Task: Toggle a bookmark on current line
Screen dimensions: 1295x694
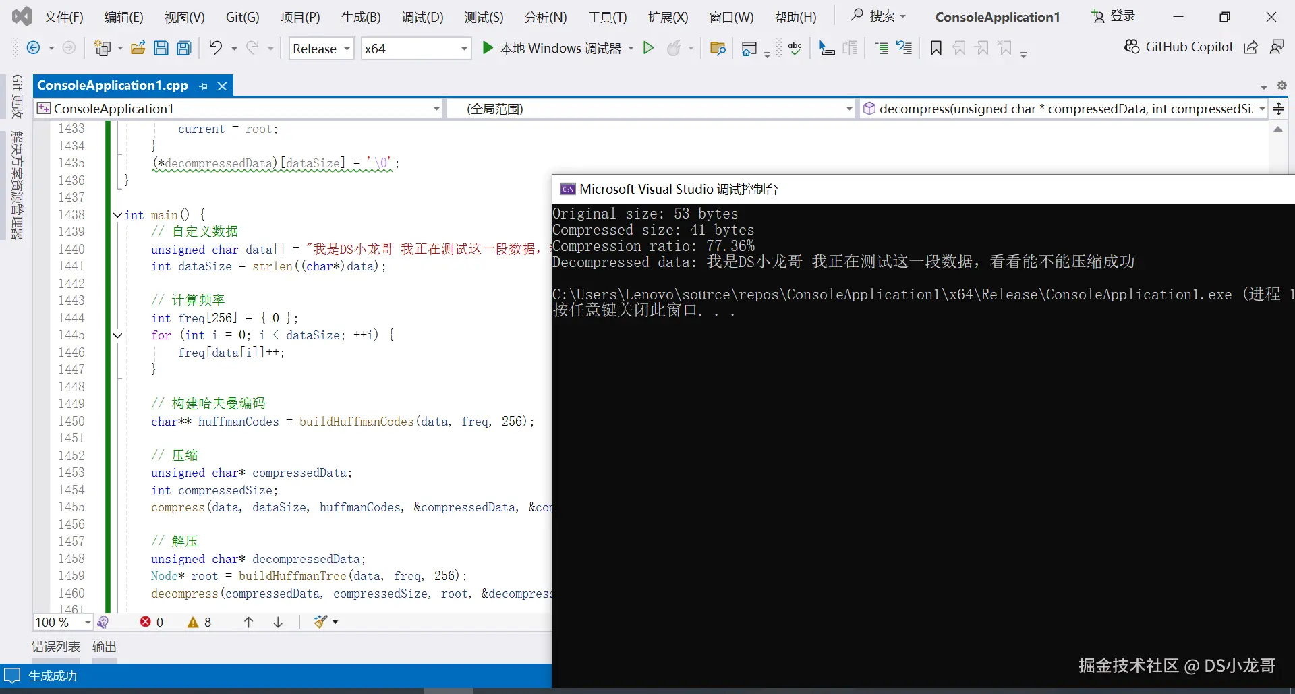Action: click(934, 48)
